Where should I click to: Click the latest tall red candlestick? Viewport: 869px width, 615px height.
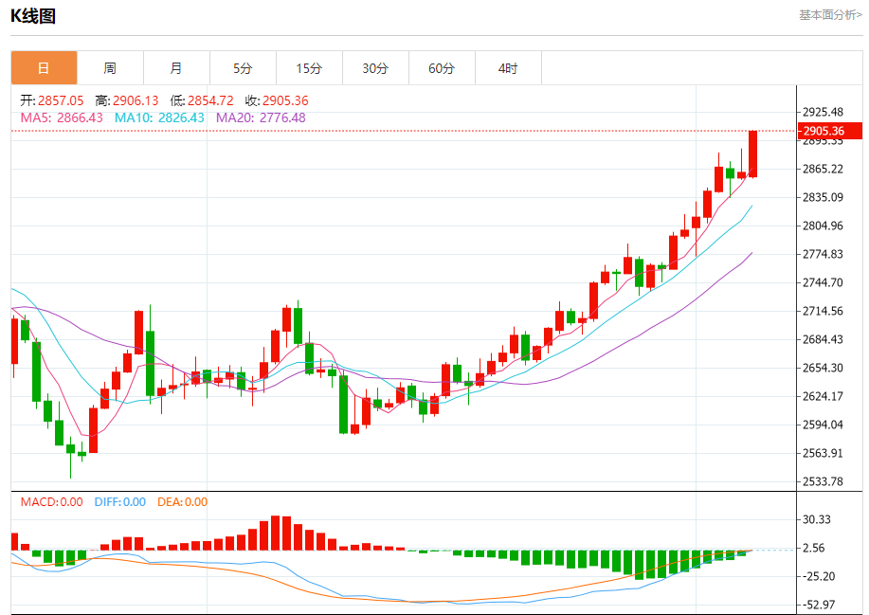click(x=752, y=154)
